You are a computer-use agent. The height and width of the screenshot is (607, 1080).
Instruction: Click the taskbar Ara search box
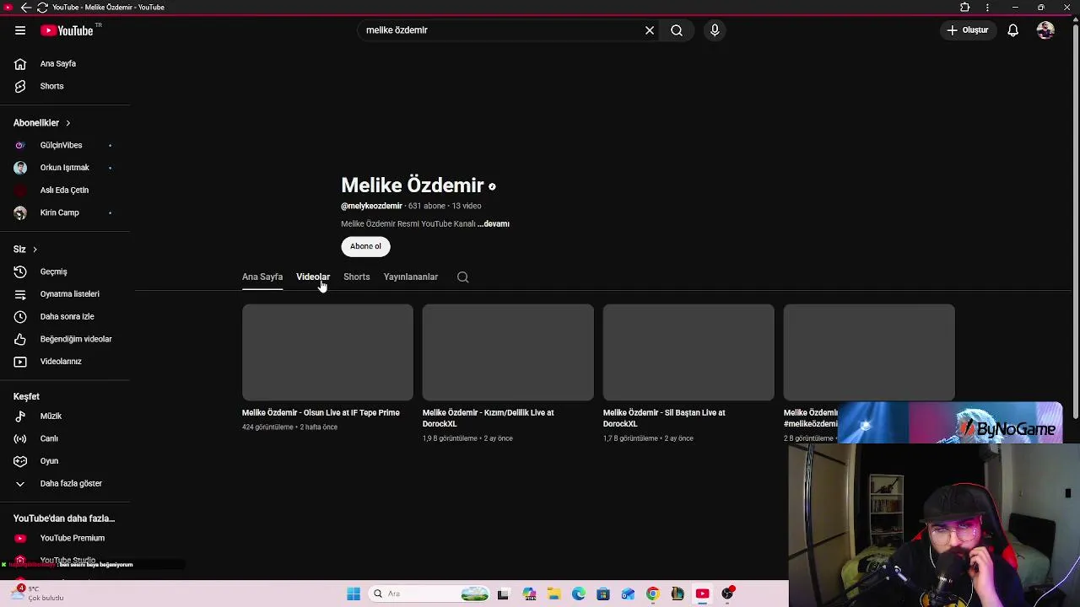[430, 594]
